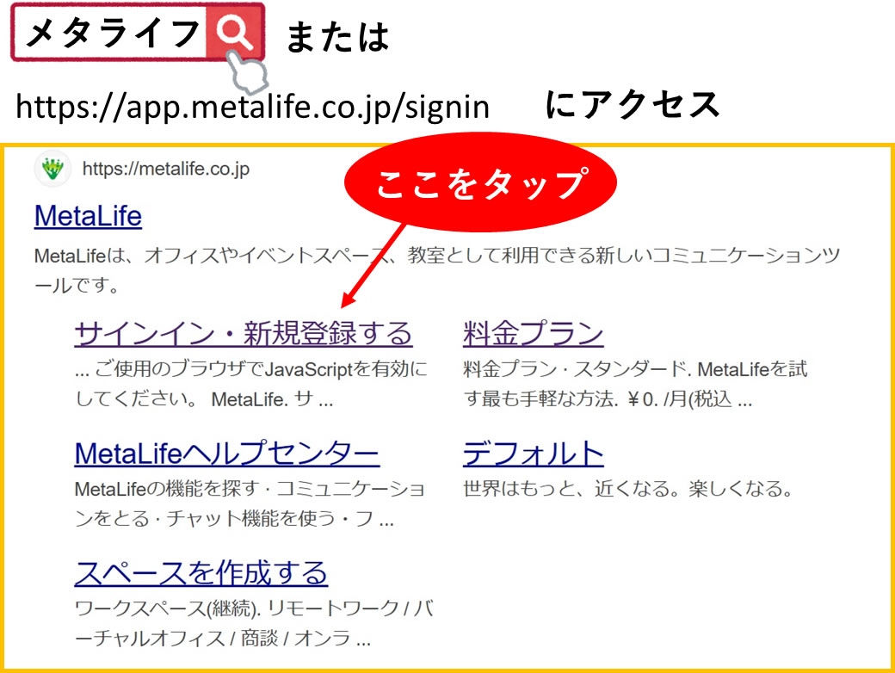Focus the メタライフ search box
Viewport: 895px width, 673px height.
pos(112,34)
